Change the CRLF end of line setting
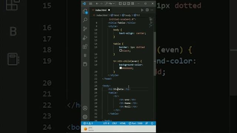 [114, 123]
